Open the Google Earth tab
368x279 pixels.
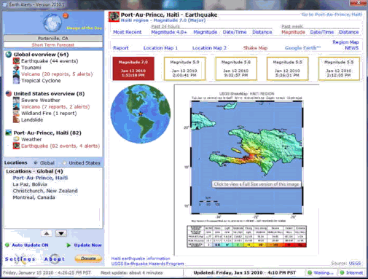coord(302,48)
